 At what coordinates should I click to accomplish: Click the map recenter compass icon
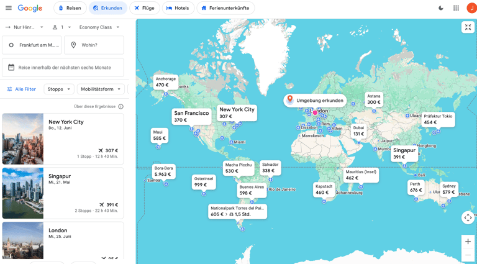[468, 217]
